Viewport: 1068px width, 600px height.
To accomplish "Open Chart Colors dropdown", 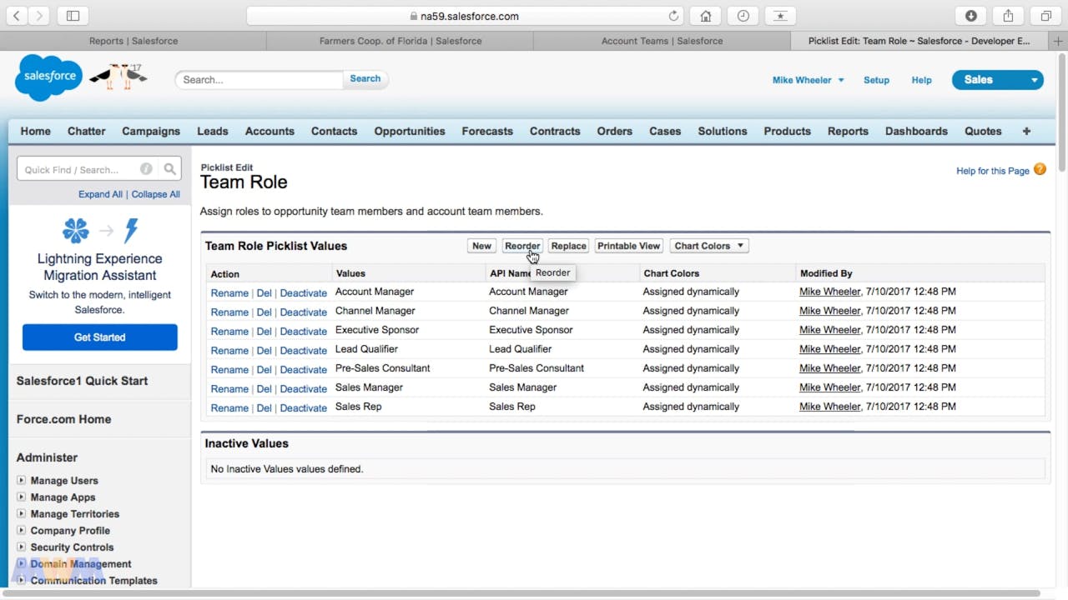I will pos(708,246).
